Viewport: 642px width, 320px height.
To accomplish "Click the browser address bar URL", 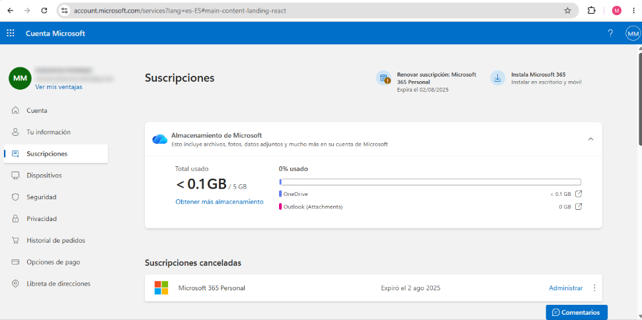I will 180,11.
